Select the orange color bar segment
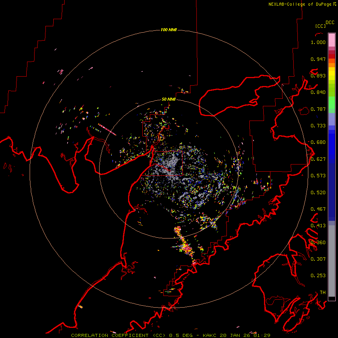 coord(332,65)
